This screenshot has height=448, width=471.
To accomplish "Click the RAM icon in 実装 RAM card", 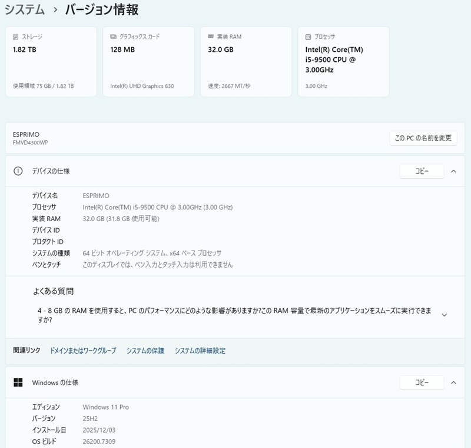I will pyautogui.click(x=211, y=37).
